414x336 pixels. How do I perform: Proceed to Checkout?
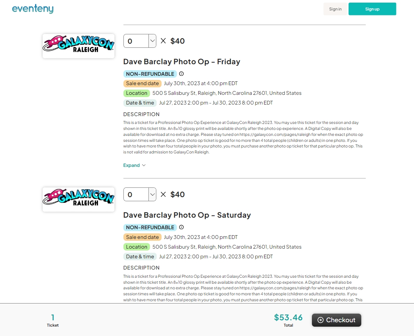tap(336, 320)
